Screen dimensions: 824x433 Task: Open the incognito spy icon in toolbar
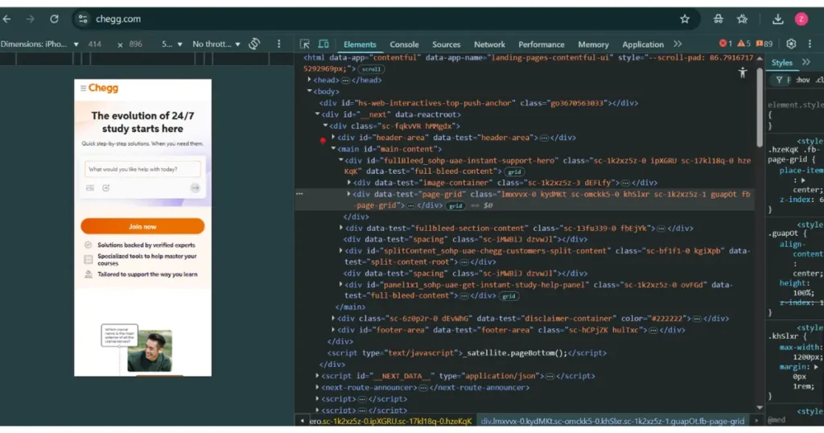coord(718,19)
